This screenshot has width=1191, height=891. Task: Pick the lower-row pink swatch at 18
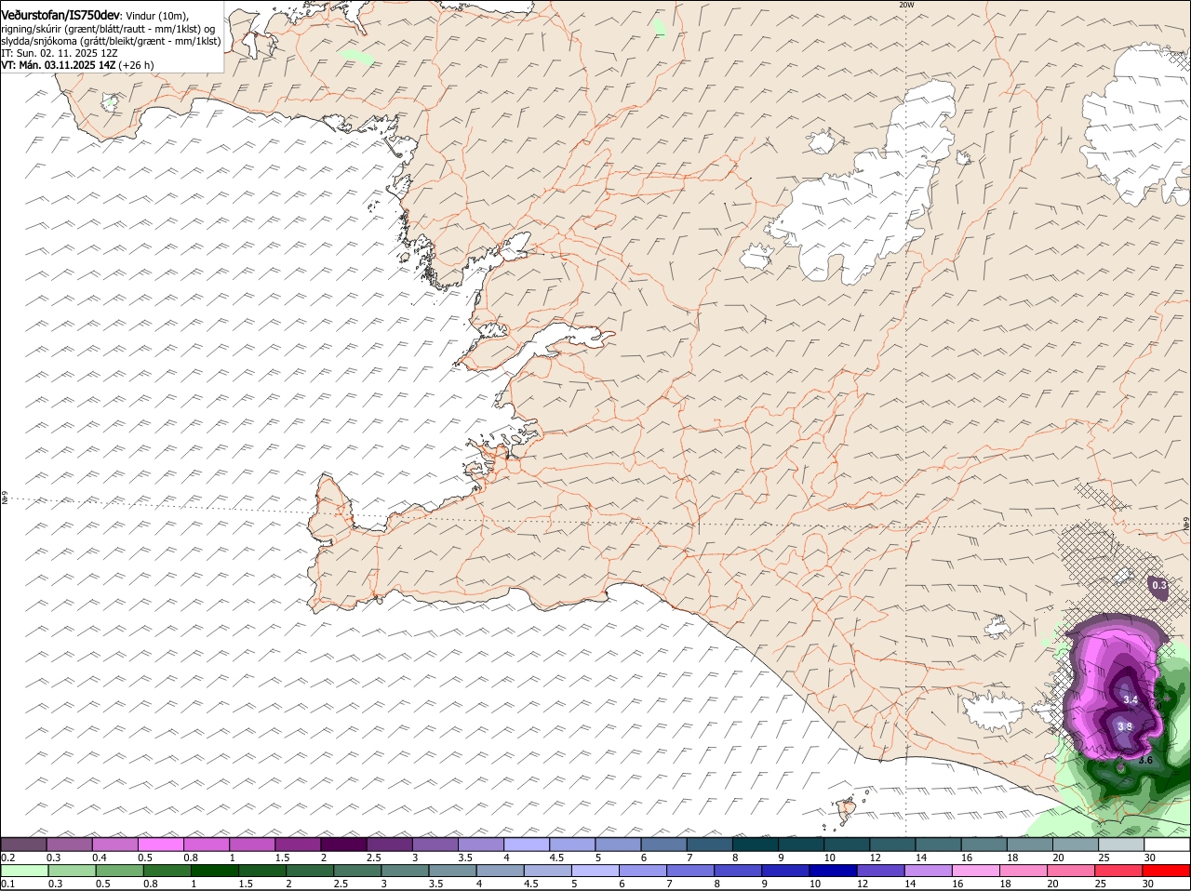1024,871
